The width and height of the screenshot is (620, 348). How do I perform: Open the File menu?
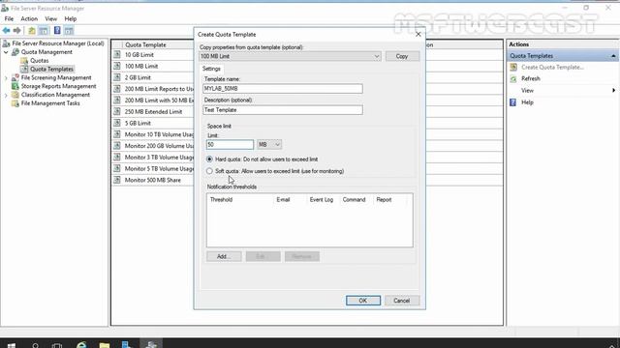tap(9, 18)
